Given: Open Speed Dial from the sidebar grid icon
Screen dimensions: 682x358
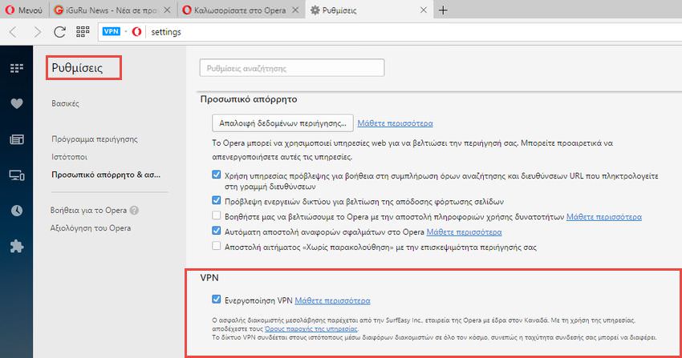Looking at the screenshot, I should click(x=16, y=68).
